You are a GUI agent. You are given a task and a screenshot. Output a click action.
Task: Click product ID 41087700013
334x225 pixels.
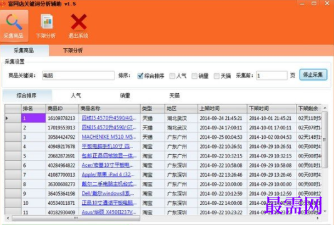[61, 175]
